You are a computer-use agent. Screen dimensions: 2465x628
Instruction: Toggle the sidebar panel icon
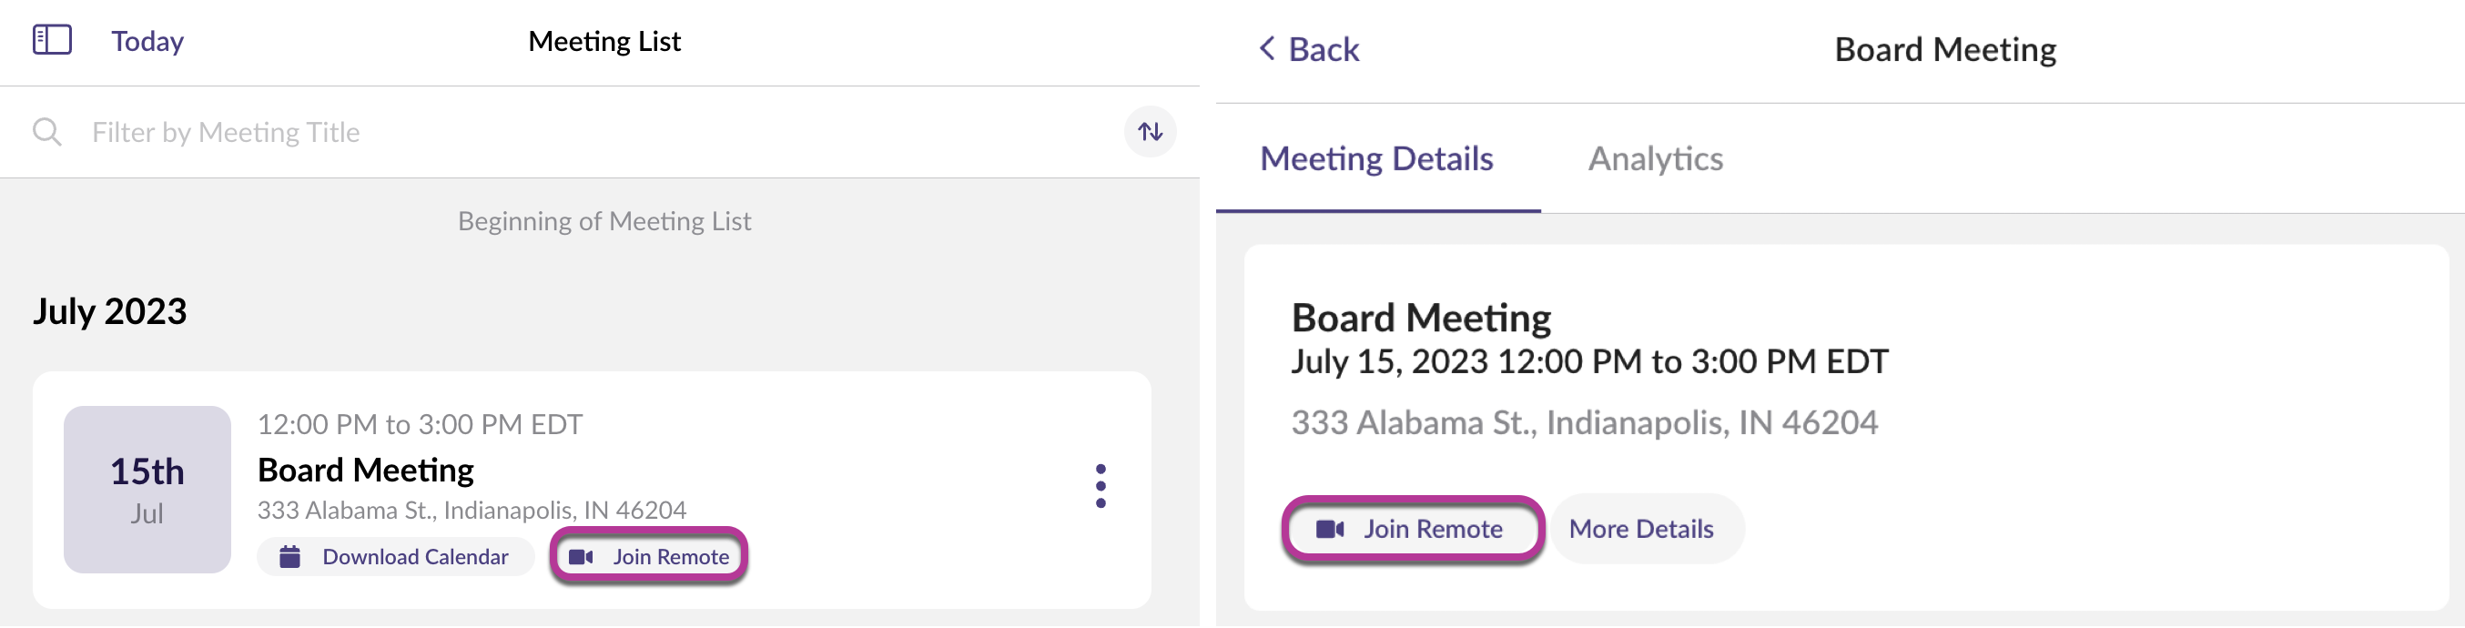pos(52,40)
